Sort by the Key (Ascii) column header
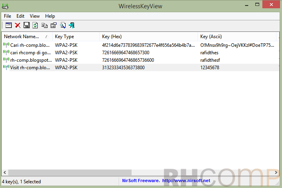Screen dimensions: 282x188 coord(237,37)
